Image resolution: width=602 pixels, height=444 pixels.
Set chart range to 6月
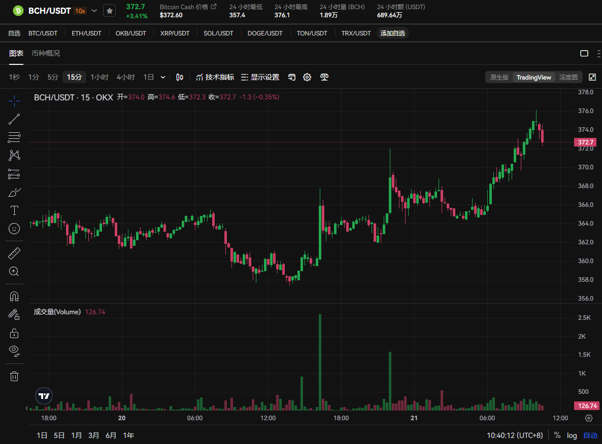click(x=111, y=435)
